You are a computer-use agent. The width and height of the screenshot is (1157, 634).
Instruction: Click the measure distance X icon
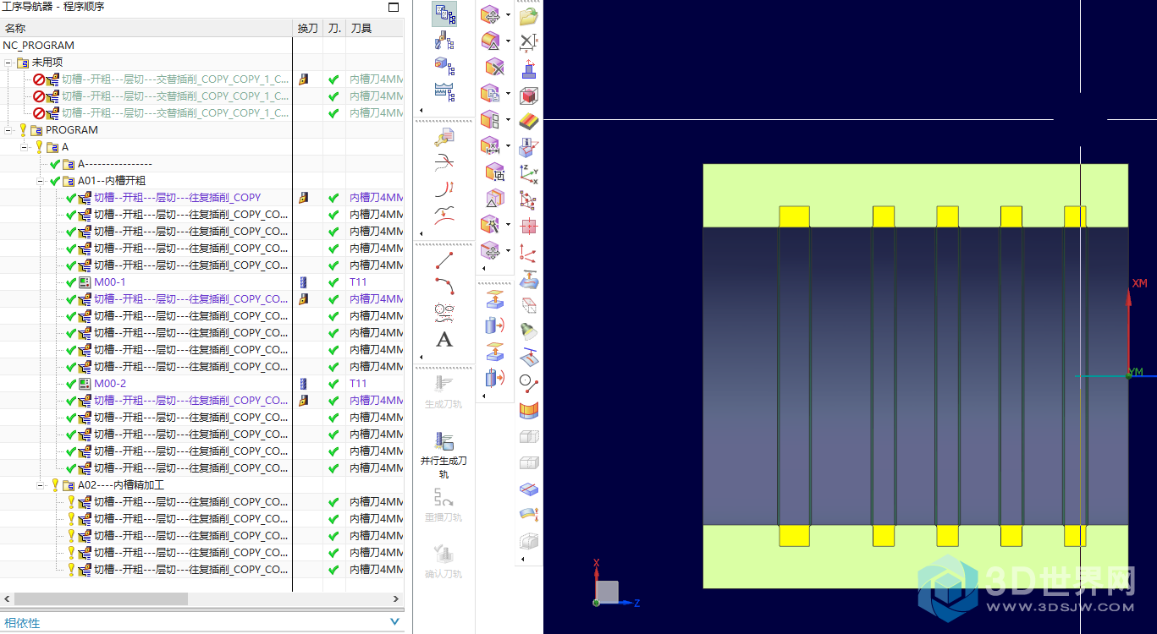pyautogui.click(x=529, y=41)
